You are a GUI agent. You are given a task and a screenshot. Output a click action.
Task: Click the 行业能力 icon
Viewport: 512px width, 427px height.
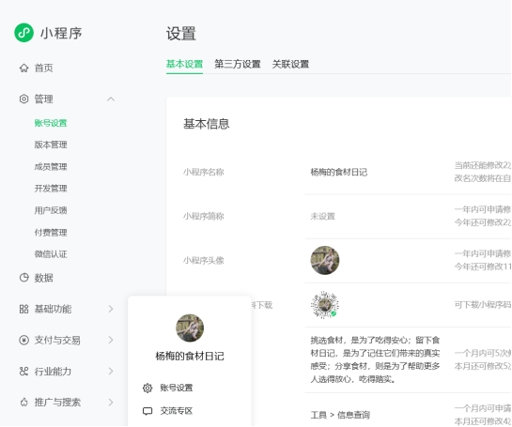(x=23, y=372)
